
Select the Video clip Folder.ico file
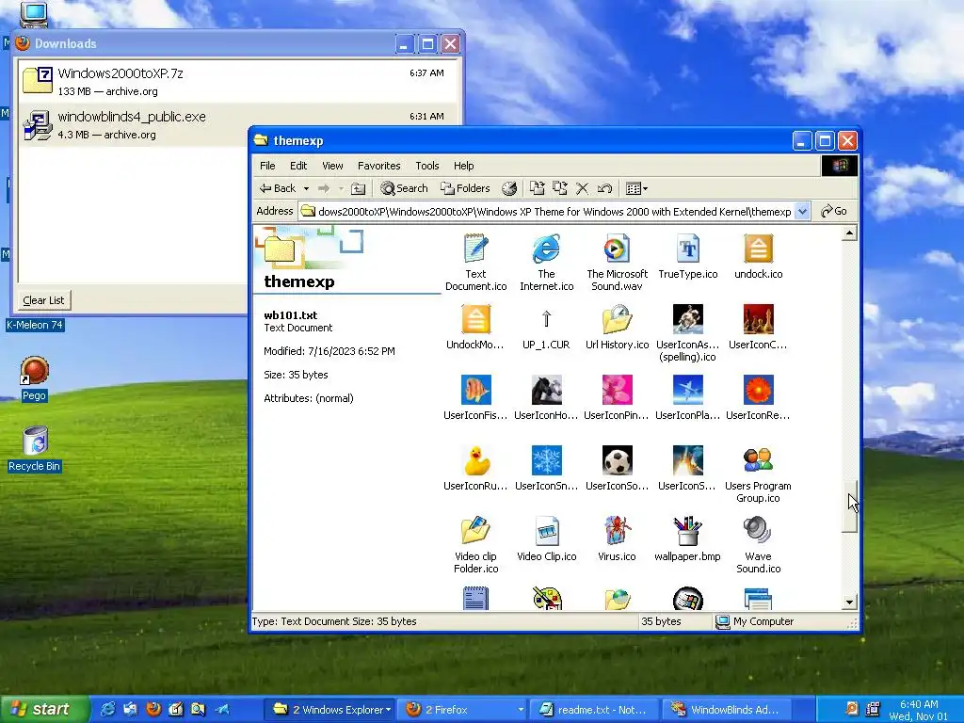tap(475, 545)
